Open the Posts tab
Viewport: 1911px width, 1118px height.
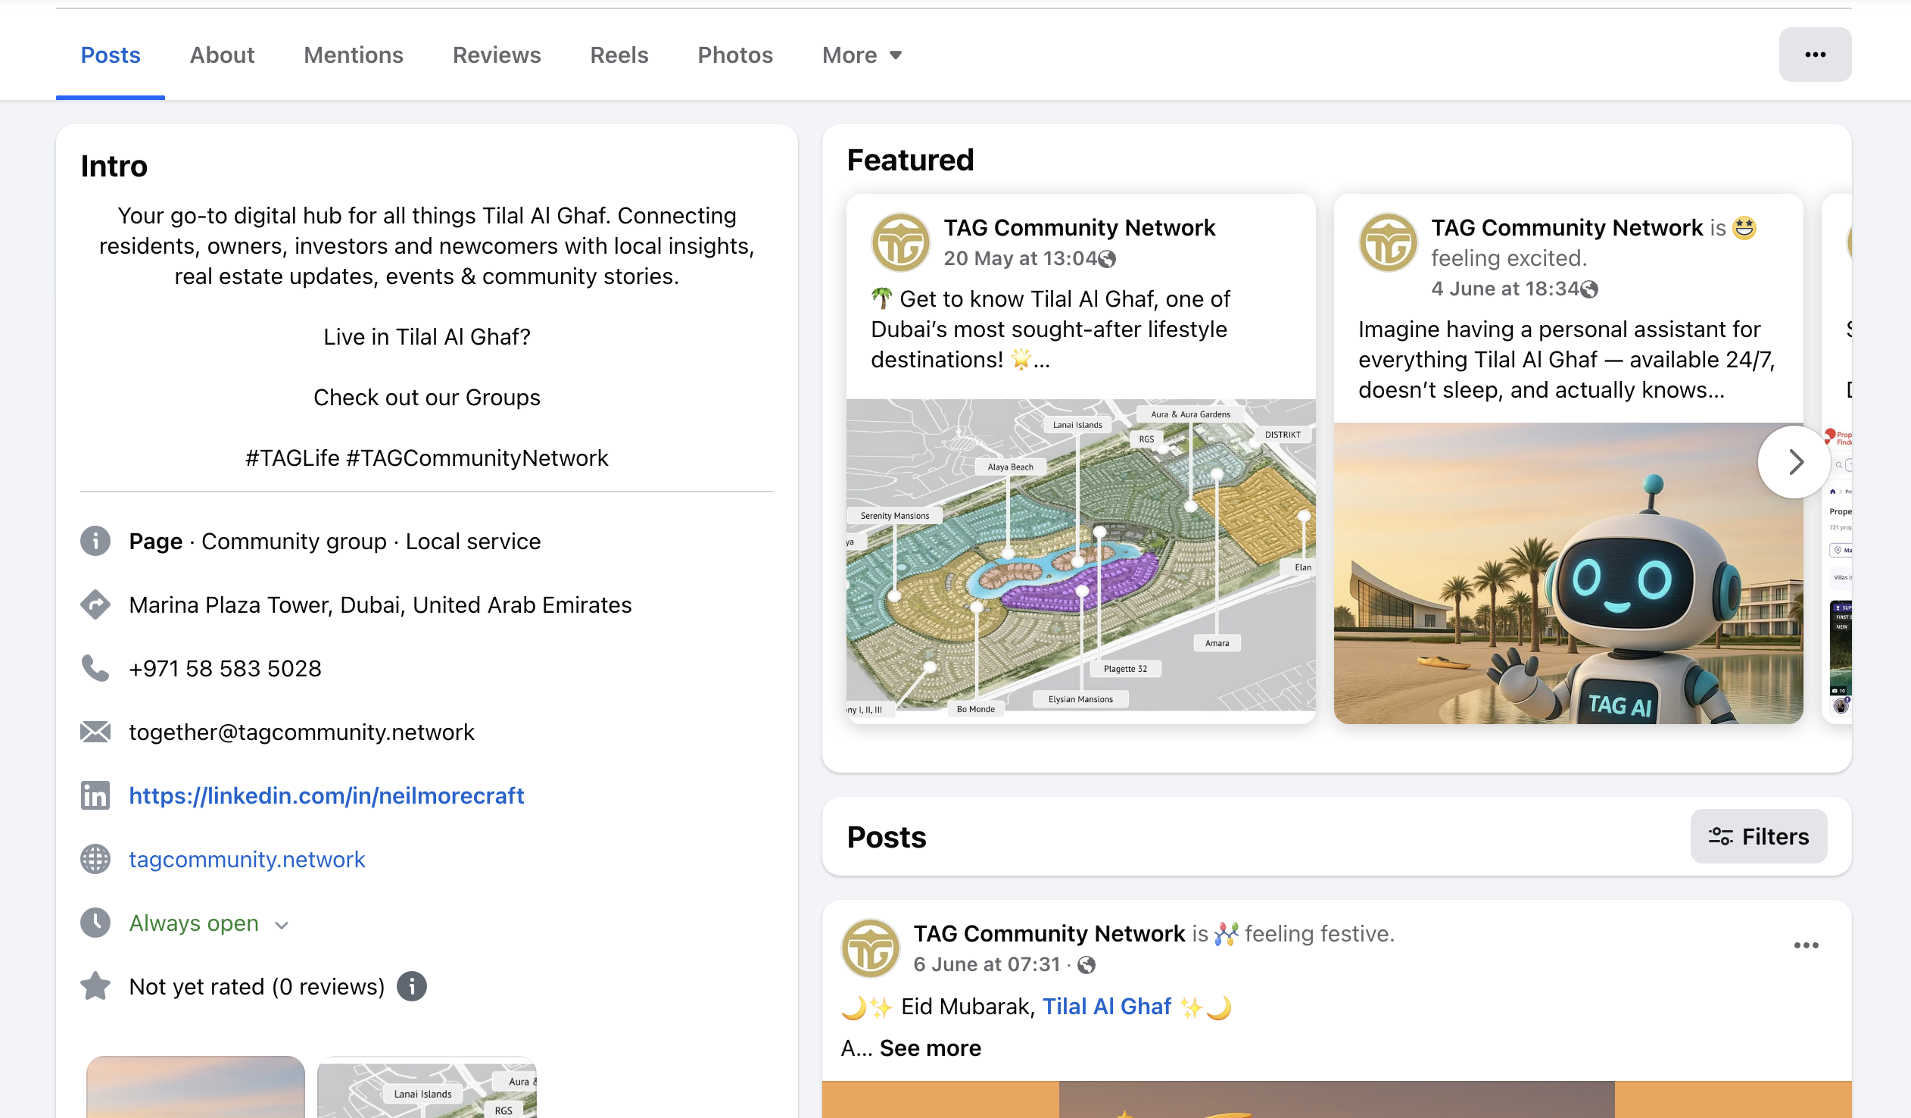111,55
